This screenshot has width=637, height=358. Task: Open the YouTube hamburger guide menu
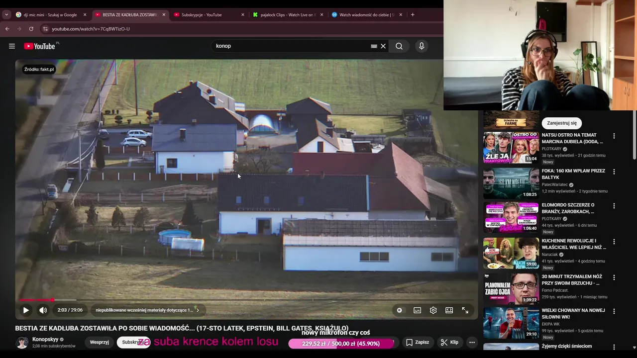pyautogui.click(x=12, y=46)
